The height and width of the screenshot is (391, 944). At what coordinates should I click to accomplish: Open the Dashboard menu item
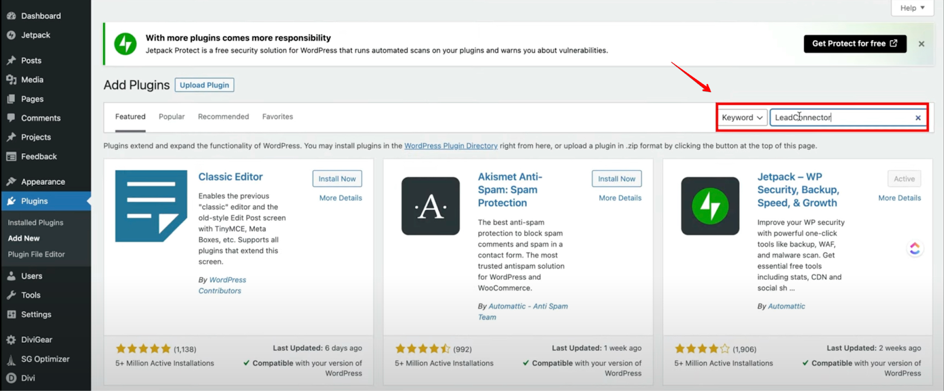tap(40, 16)
